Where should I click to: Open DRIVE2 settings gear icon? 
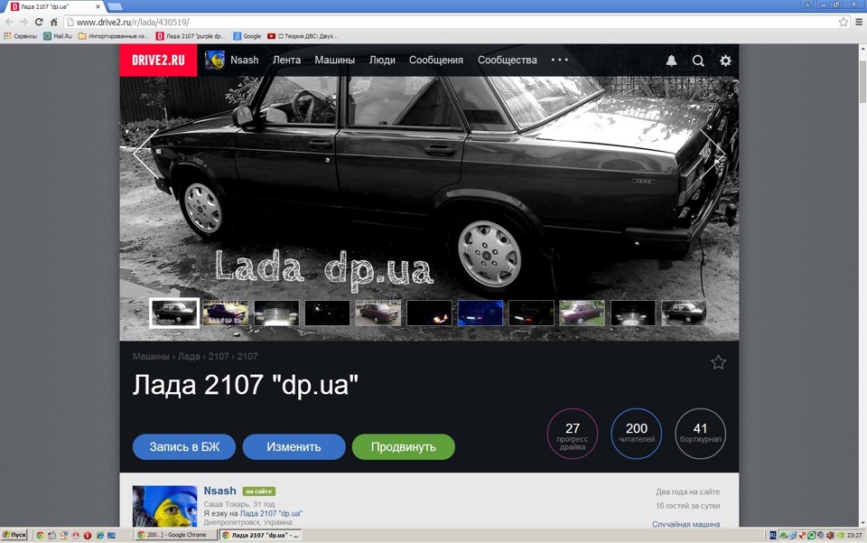725,61
